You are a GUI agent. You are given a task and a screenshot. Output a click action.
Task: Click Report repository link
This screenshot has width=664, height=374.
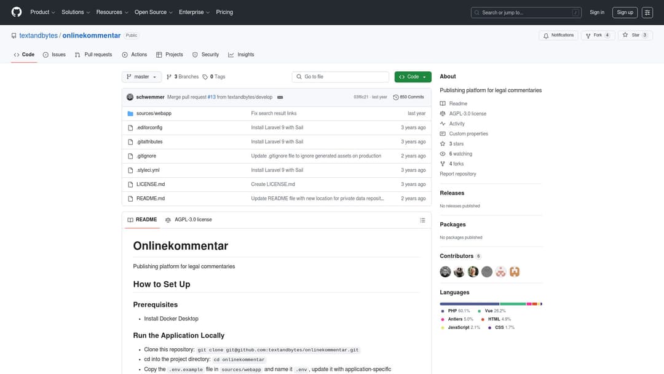pyautogui.click(x=458, y=174)
